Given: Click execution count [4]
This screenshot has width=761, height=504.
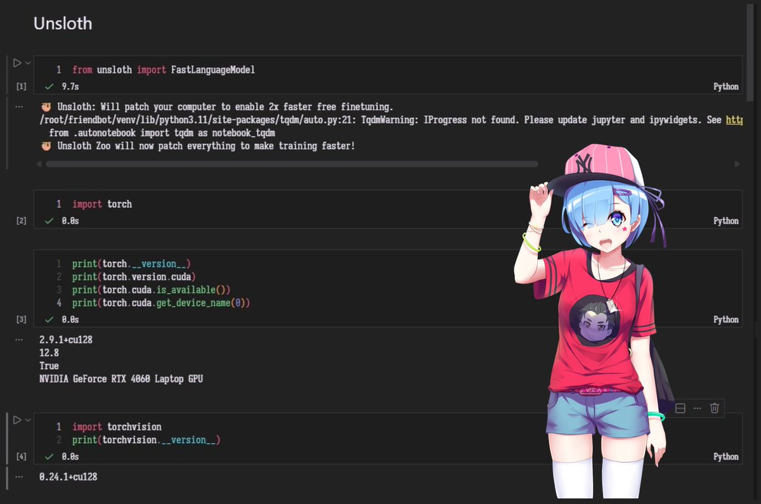Looking at the screenshot, I should (x=21, y=456).
